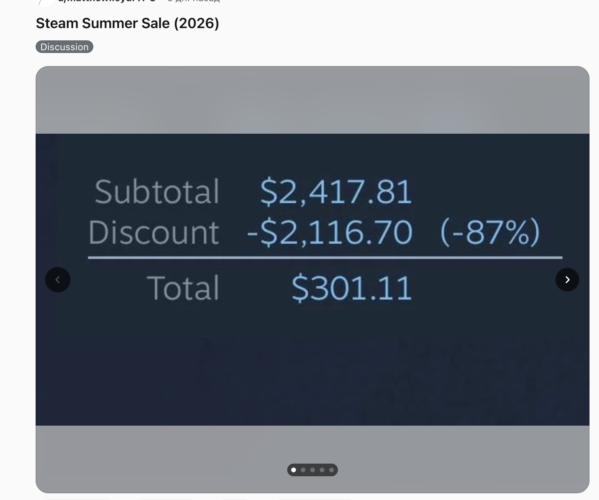The image size is (599, 500).
Task: Open the Discussion flair tag
Action: (x=64, y=47)
